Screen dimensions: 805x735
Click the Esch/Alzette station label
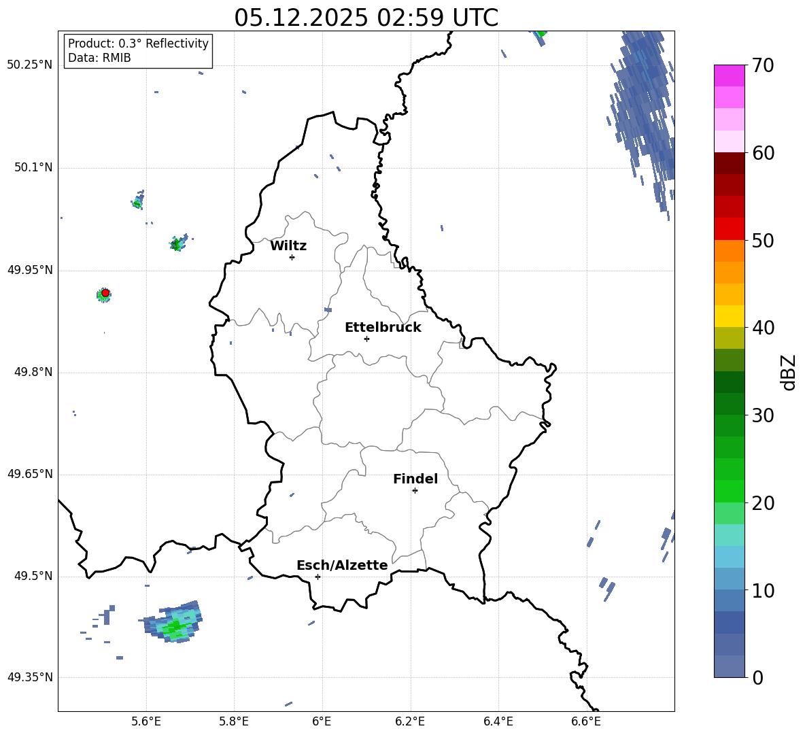pos(342,565)
